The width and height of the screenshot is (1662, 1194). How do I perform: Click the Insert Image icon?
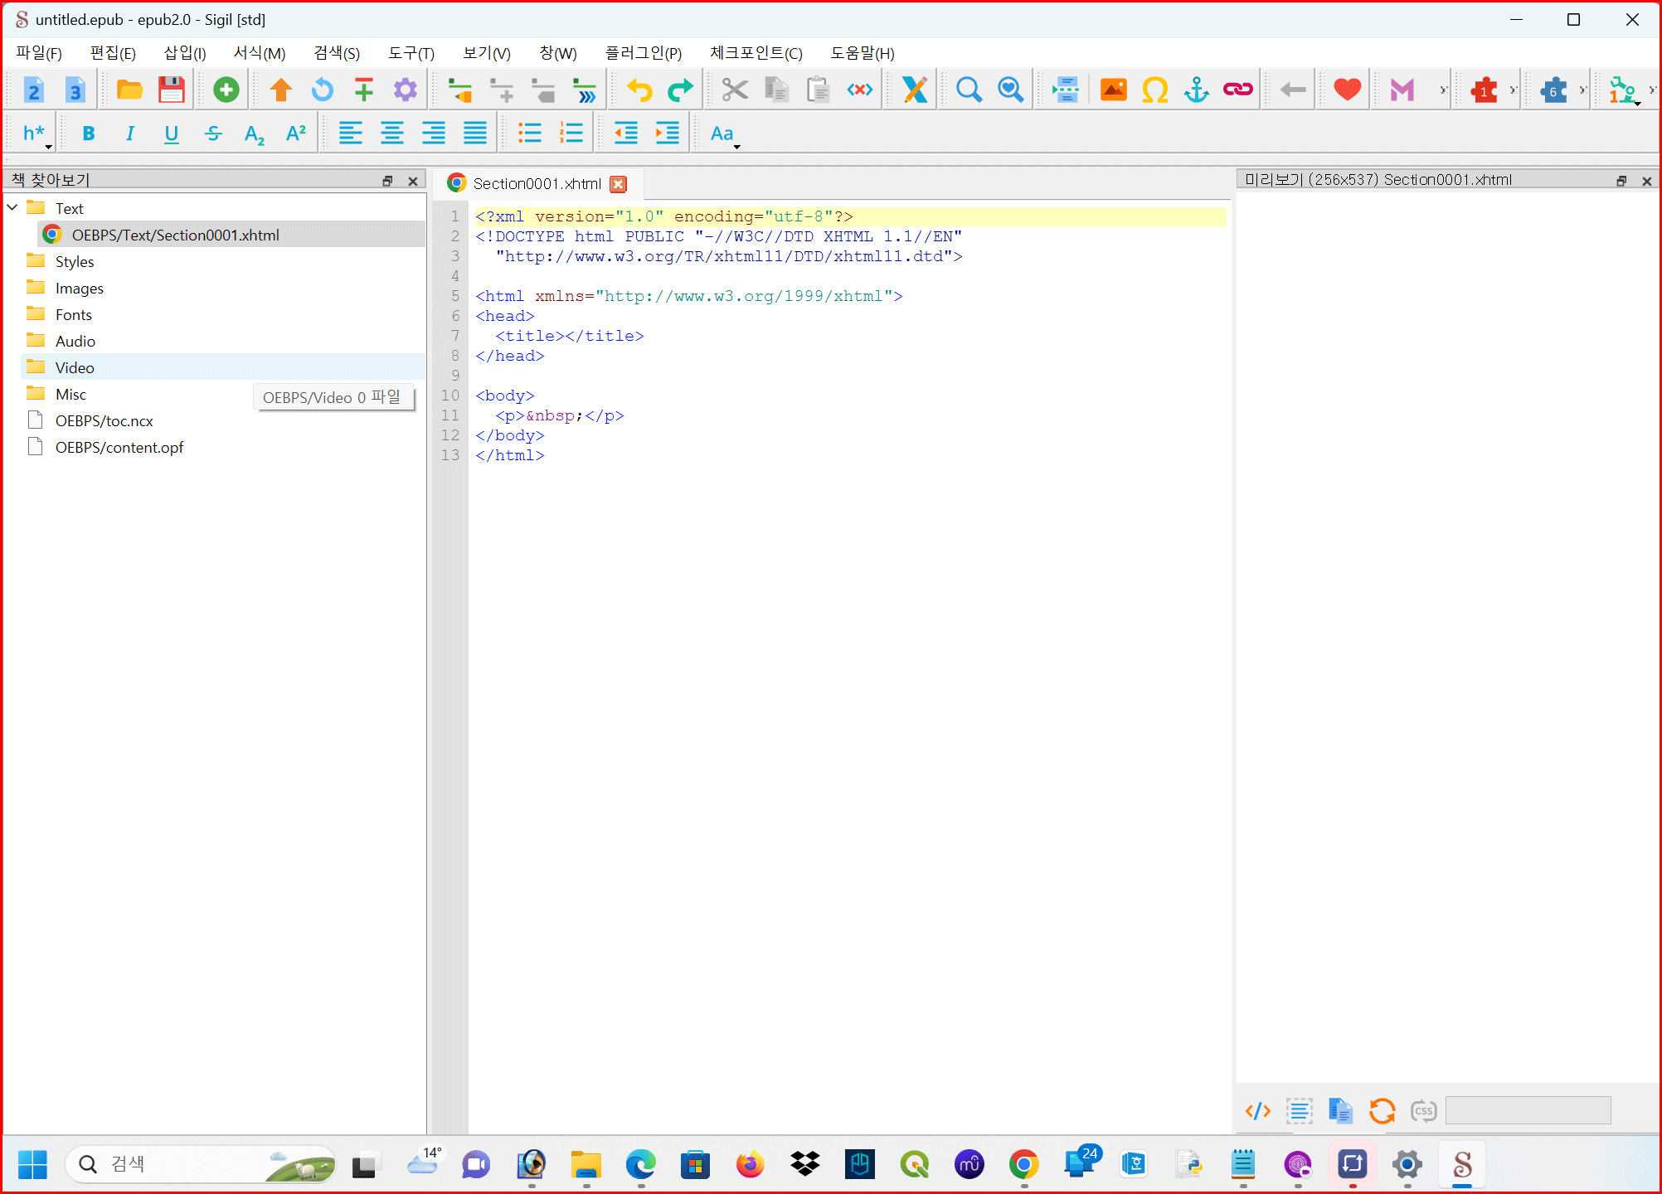tap(1113, 90)
